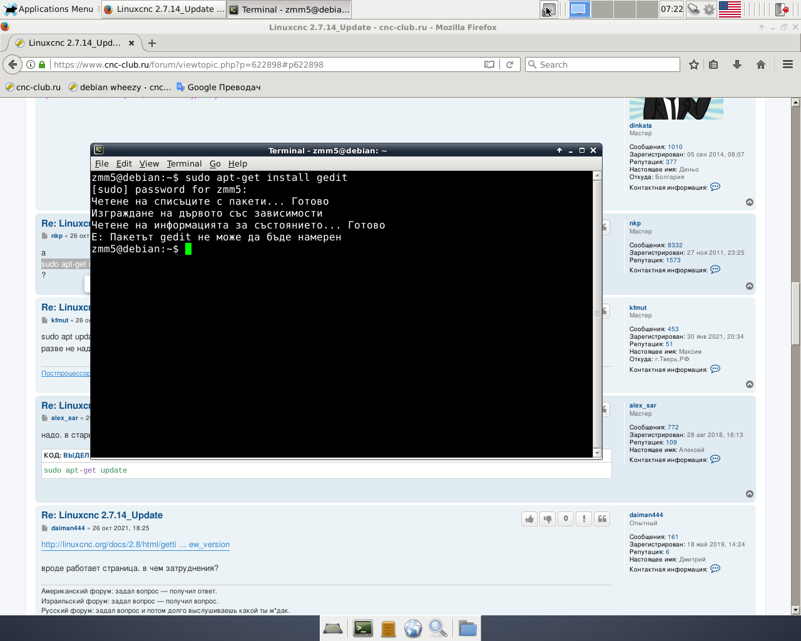The width and height of the screenshot is (801, 641).
Task: Click the terminal scrollbar down arrow
Action: pyautogui.click(x=597, y=453)
